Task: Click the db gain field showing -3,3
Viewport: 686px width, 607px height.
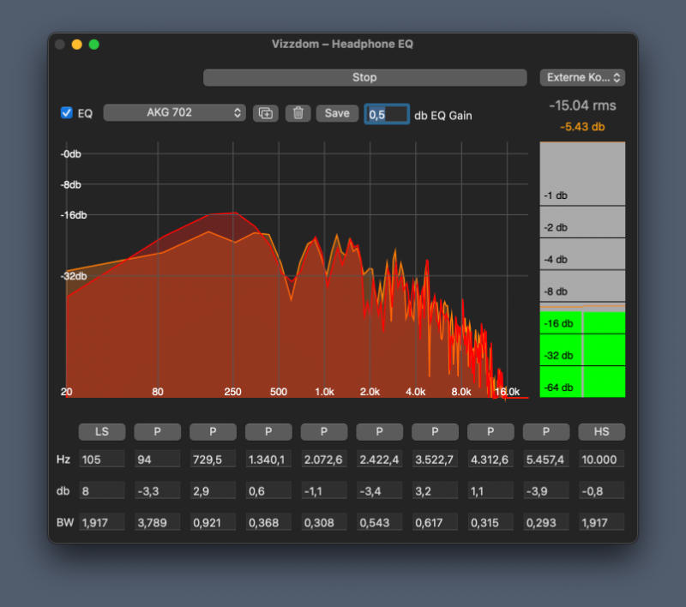Action: point(158,490)
